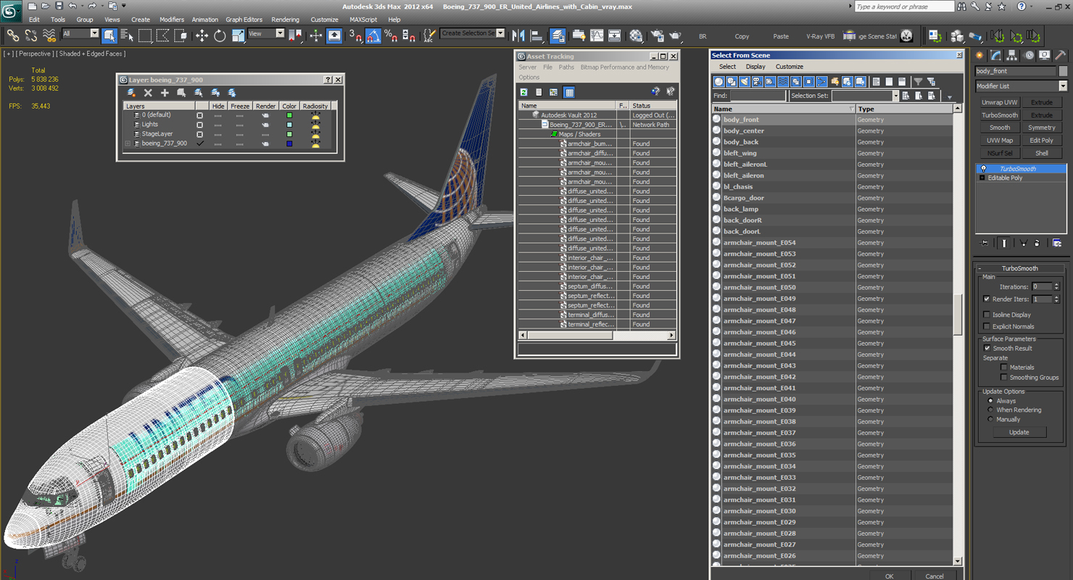Toggle TurboSmooth modifier lightbulb on/off
Screen dimensions: 1073x580
[x=984, y=169]
